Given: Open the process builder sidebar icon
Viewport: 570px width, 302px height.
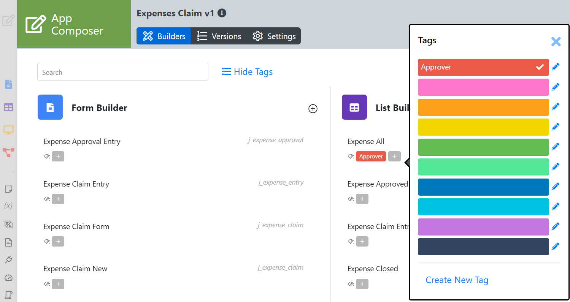Looking at the screenshot, I should coord(8,153).
